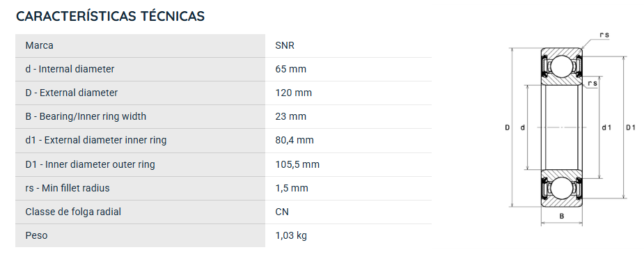This screenshot has width=644, height=259.
Task: Click the Marca row label
Action: (x=39, y=45)
